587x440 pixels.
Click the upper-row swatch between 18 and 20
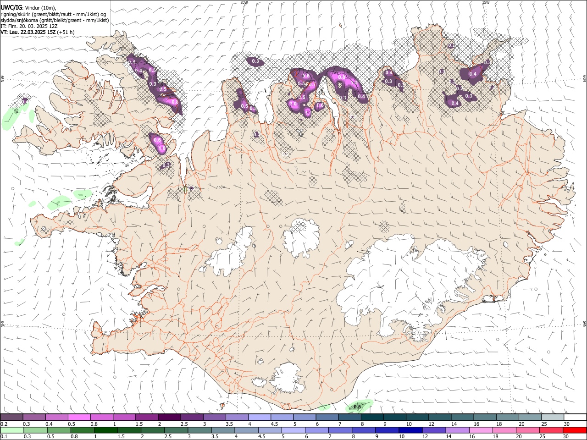508,418
